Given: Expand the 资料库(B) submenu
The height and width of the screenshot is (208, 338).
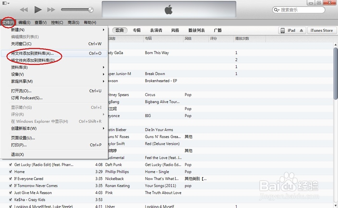Looking at the screenshot, I should [54, 67].
